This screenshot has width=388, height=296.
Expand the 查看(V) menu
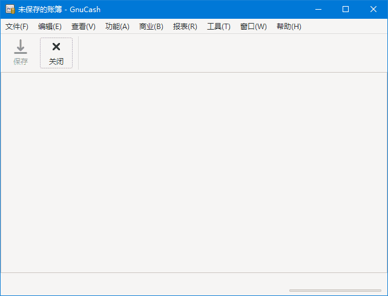tap(84, 27)
